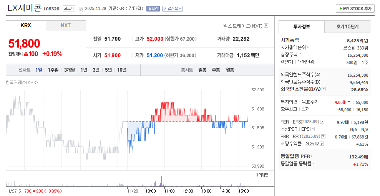Click the current price 51,800

click(x=24, y=44)
